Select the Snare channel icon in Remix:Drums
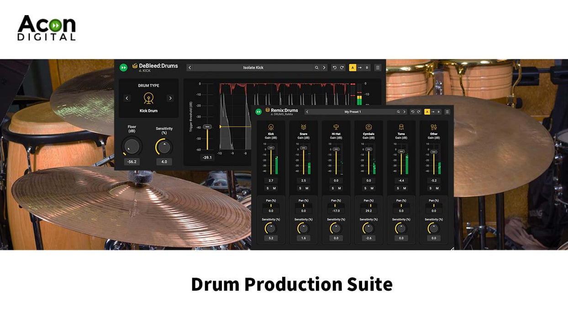The image size is (568, 320). click(x=303, y=126)
